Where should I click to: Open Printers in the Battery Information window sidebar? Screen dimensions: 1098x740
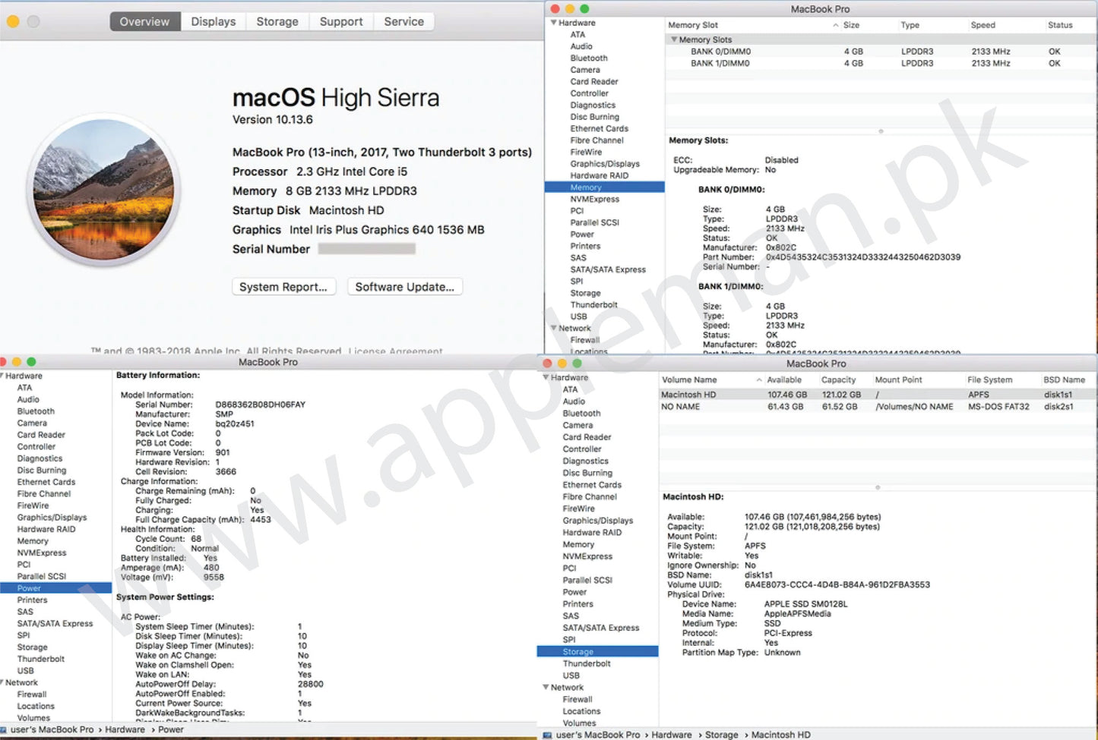pos(32,600)
